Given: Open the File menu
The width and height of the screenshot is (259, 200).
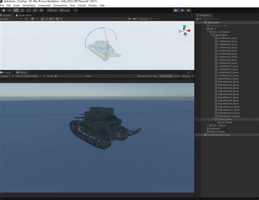Looking at the screenshot, I should (x=2, y=5).
